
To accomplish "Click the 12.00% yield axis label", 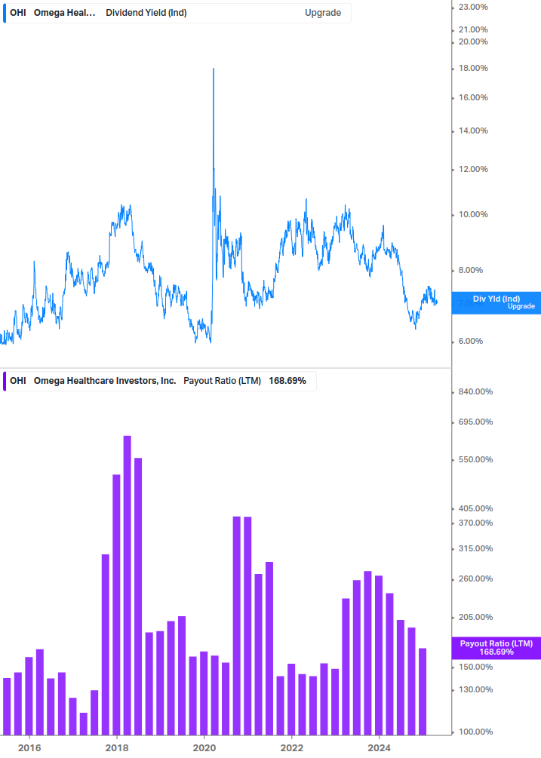I will [x=473, y=169].
